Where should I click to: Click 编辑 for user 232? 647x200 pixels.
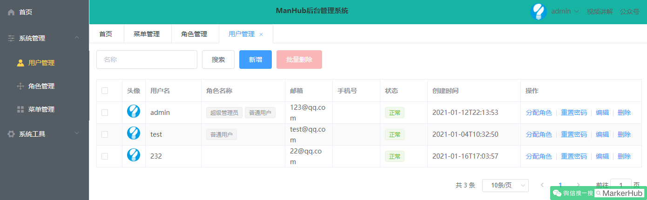coord(602,156)
